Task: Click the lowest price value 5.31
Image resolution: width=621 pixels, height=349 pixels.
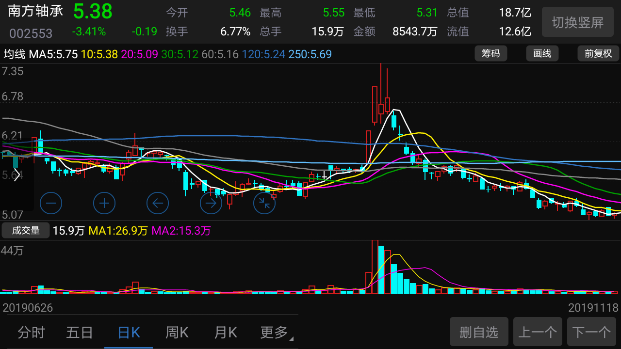Action: [x=427, y=13]
